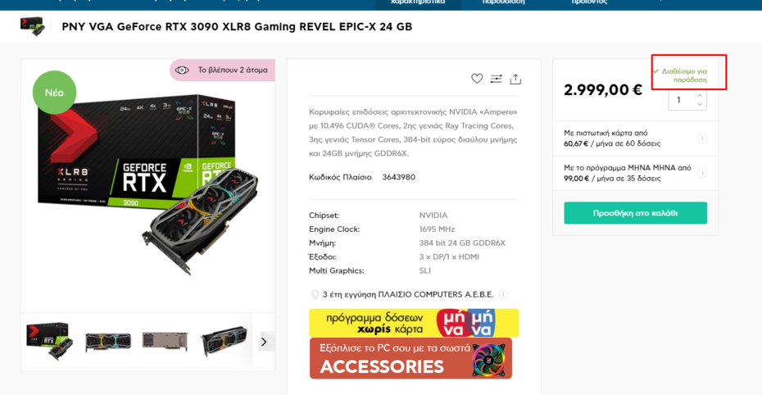762x395 pixels.
Task: Click the eye icon in viewers badge
Action: 182,70
